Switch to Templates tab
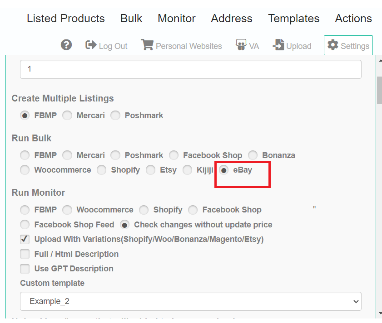382x323 pixels. click(x=294, y=19)
